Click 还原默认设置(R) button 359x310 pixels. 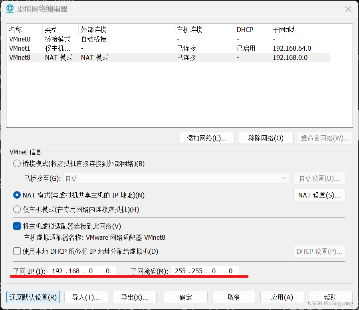(x=33, y=297)
